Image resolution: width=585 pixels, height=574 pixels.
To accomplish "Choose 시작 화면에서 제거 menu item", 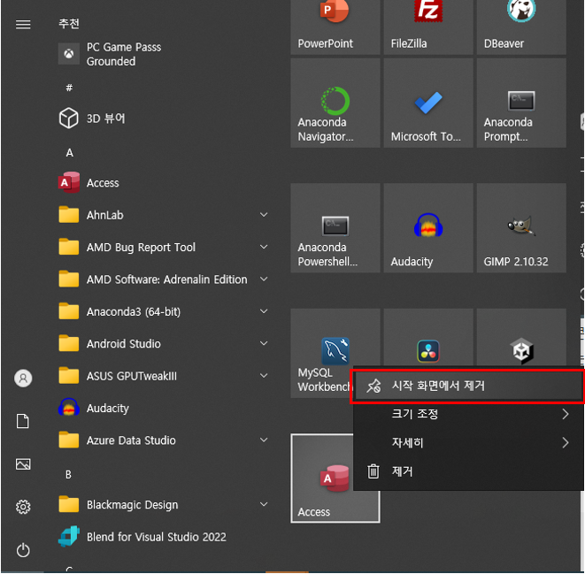I will coord(468,386).
